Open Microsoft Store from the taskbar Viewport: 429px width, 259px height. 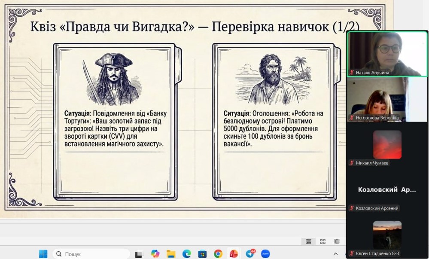click(x=202, y=254)
